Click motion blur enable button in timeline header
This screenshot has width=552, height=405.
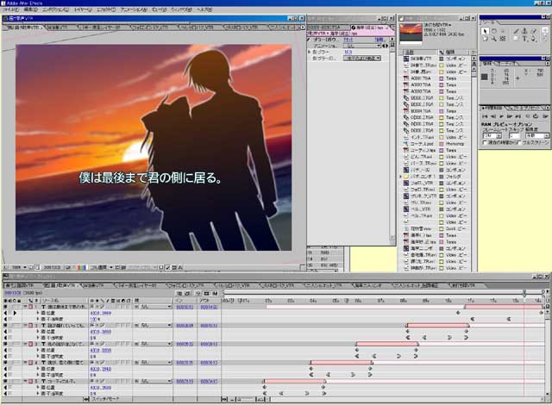click(x=215, y=293)
